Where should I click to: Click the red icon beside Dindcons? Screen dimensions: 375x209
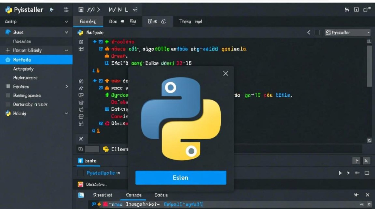click(80, 184)
